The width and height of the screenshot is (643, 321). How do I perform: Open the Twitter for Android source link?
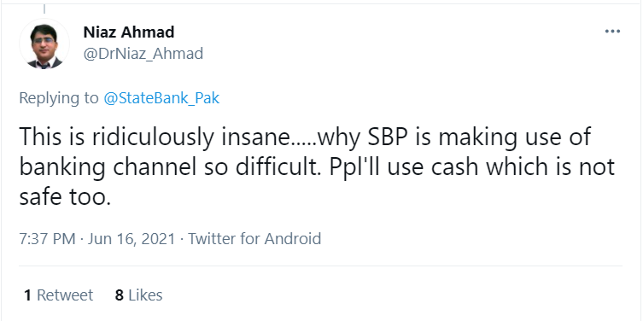point(254,238)
